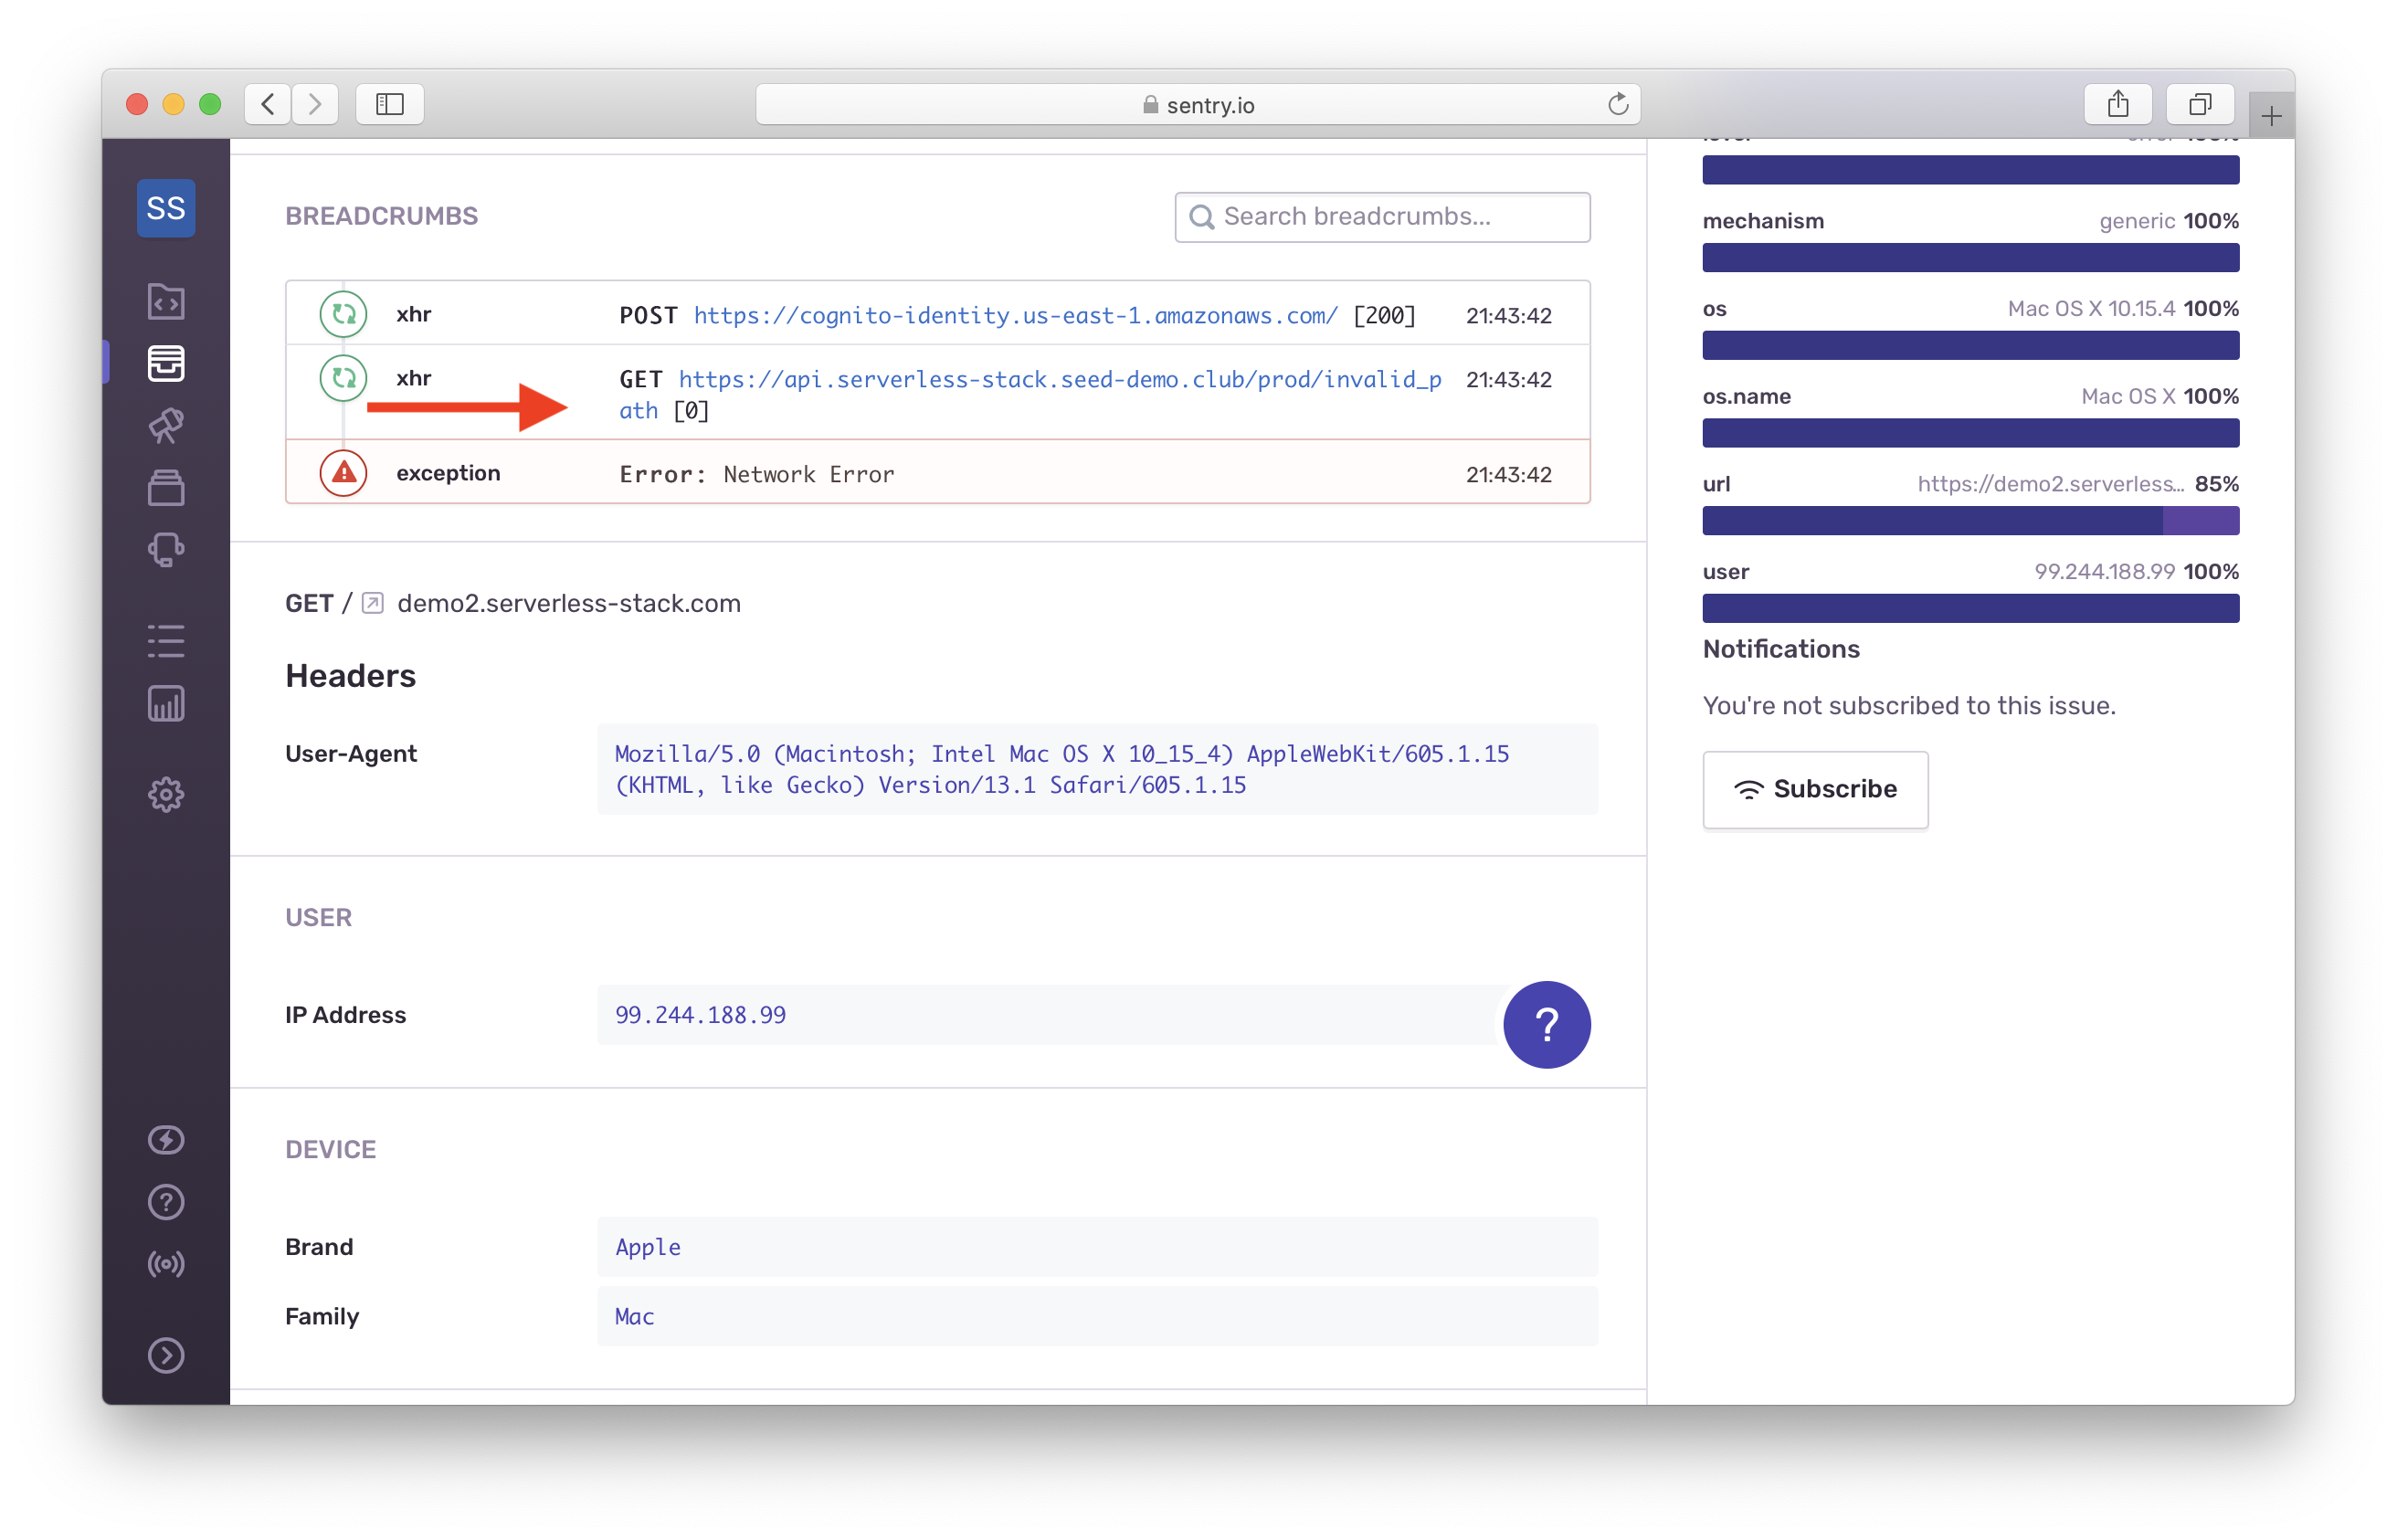The width and height of the screenshot is (2397, 1540).
Task: Click the GET xhr breadcrumb icon
Action: (x=343, y=378)
